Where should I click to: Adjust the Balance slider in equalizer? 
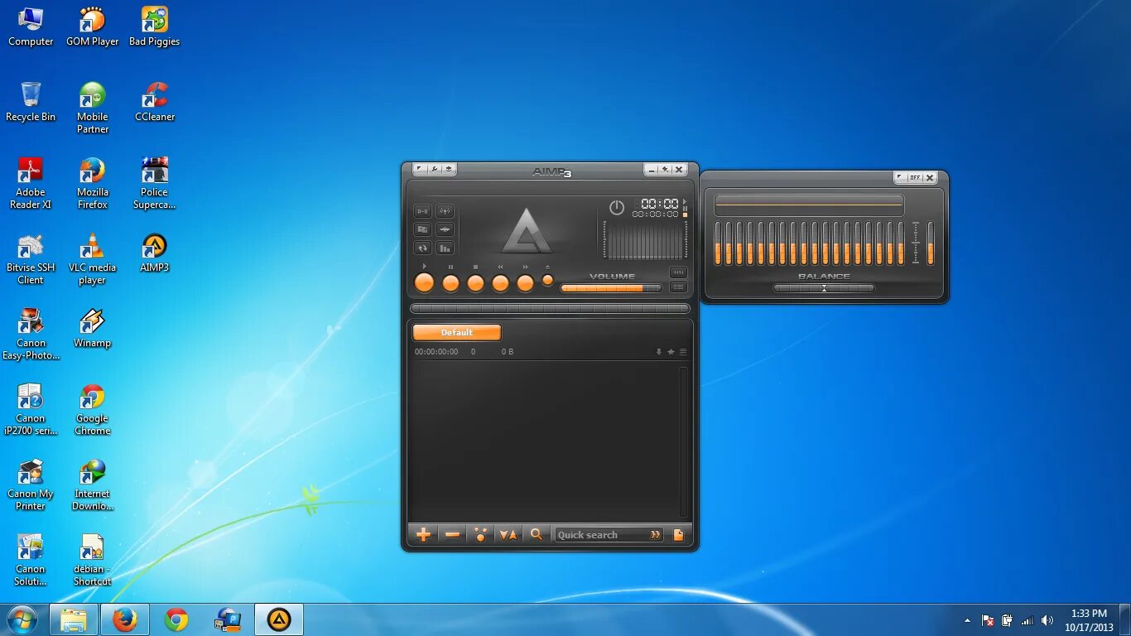[x=824, y=288]
